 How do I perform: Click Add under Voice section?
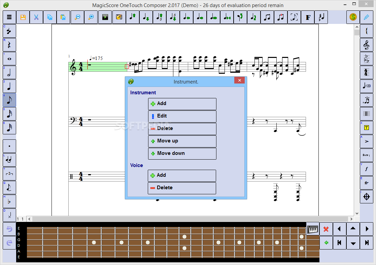pos(182,175)
